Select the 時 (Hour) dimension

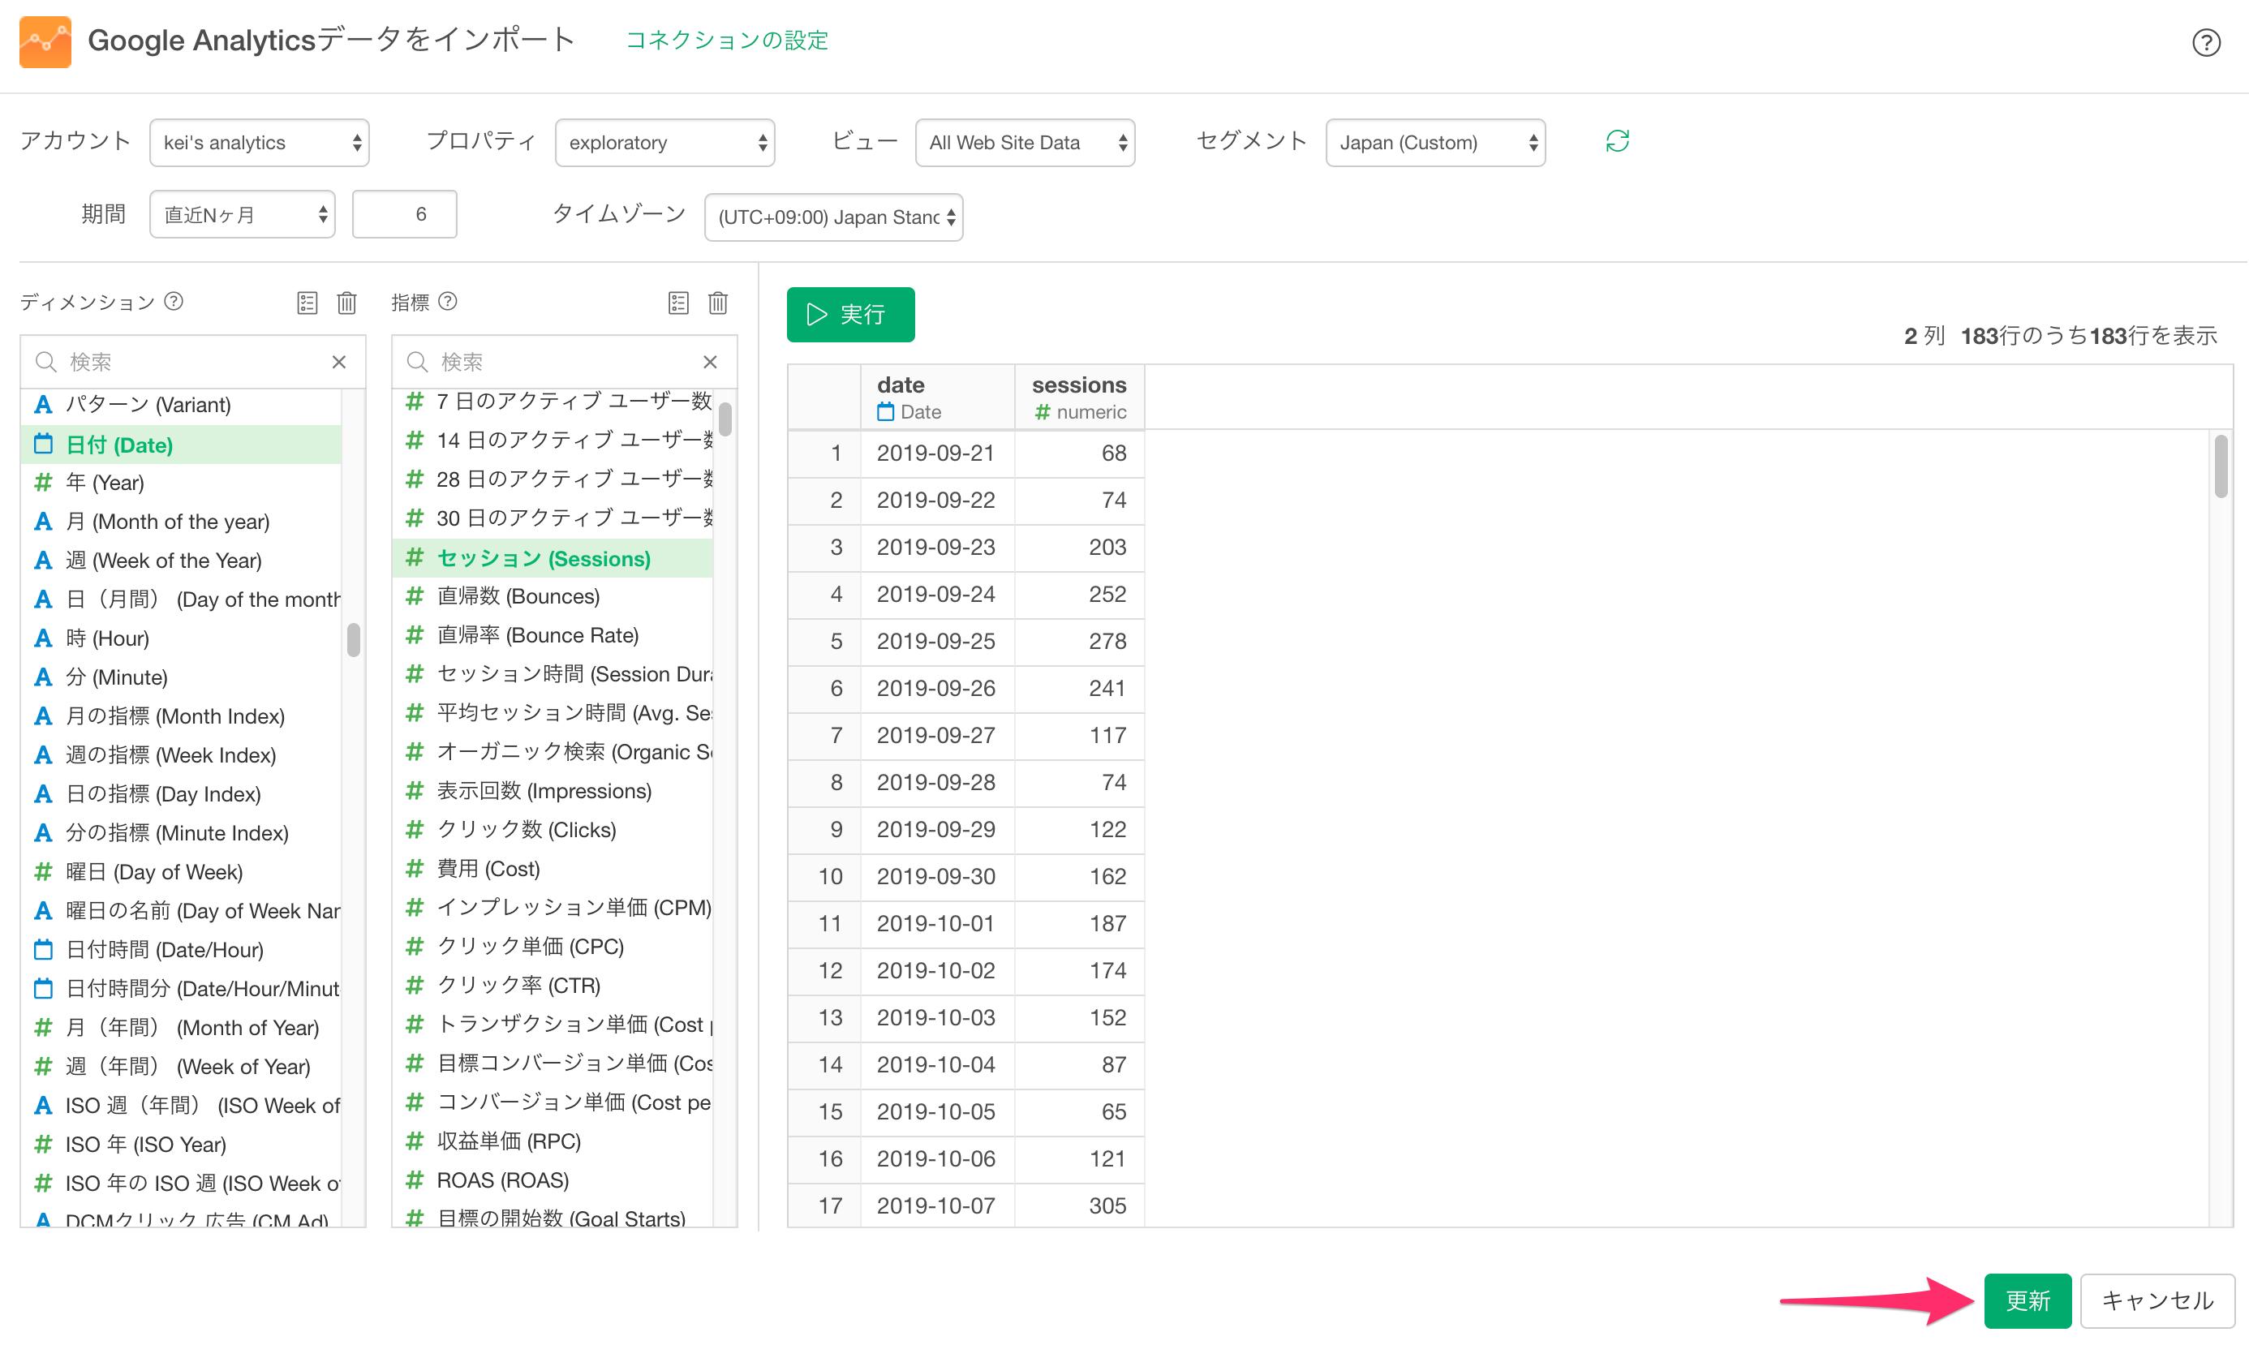tap(181, 638)
